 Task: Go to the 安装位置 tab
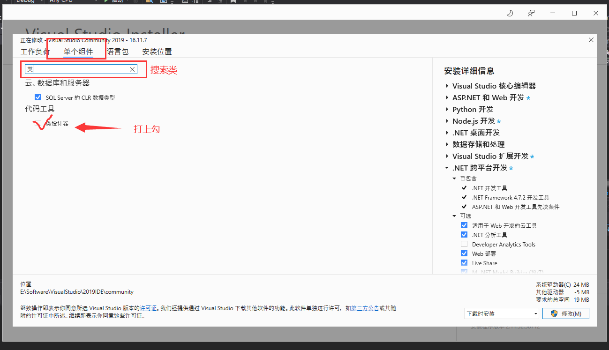pyautogui.click(x=157, y=52)
